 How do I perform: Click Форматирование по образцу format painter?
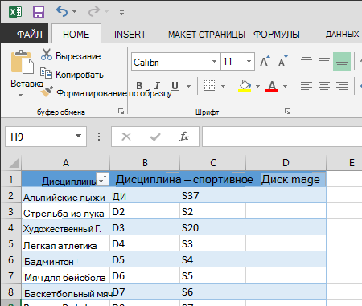(106, 93)
